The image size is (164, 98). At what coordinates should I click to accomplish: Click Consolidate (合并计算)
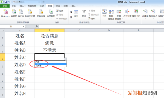tap(127, 13)
